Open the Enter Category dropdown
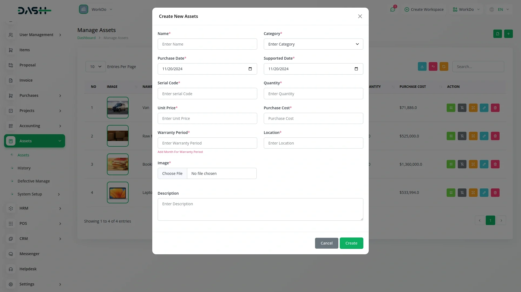521x292 pixels. (313, 44)
